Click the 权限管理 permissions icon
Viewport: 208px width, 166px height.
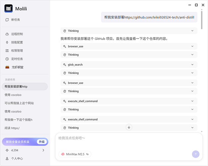click(7, 51)
